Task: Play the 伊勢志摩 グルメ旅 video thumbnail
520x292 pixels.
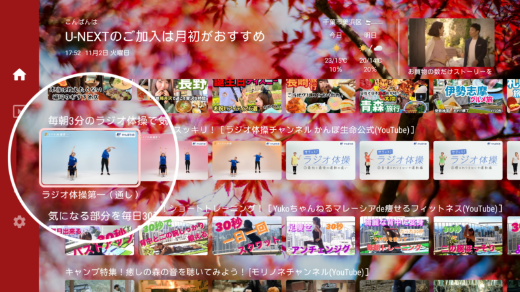Action: [467, 96]
